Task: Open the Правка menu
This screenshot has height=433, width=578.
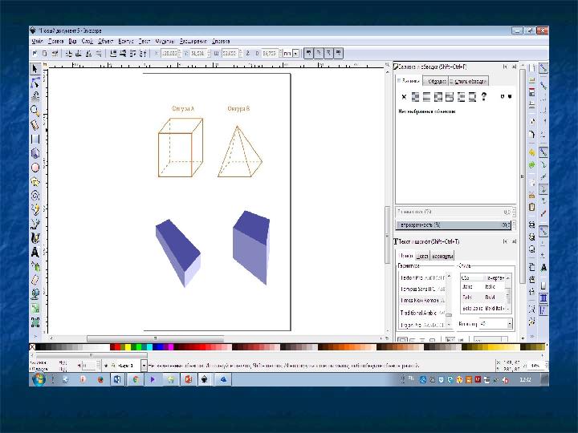Action: coord(55,41)
